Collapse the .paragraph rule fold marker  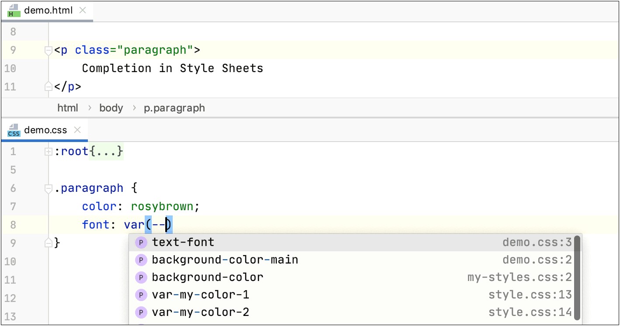coord(49,189)
